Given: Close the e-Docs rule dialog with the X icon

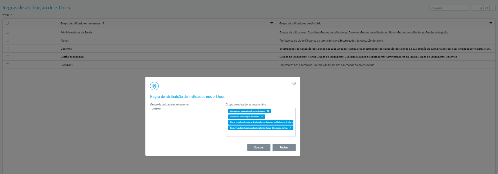Looking at the screenshot, I should click(294, 83).
